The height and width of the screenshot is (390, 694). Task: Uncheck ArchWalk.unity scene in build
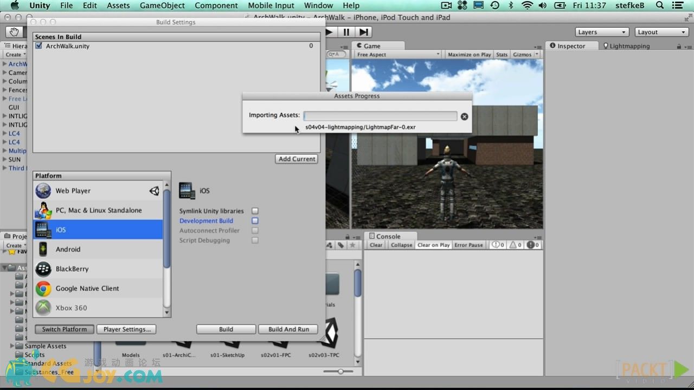coord(38,46)
